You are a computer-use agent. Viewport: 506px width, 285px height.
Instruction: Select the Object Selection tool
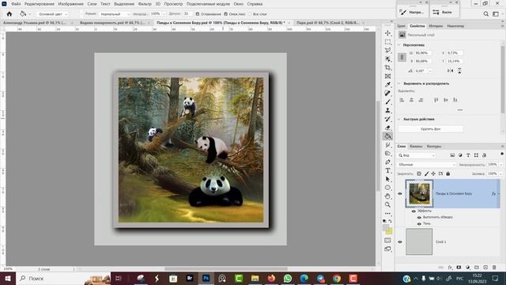click(387, 59)
